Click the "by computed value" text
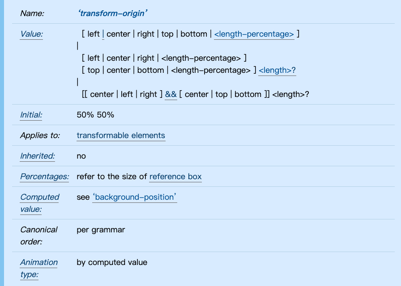 (x=112, y=262)
